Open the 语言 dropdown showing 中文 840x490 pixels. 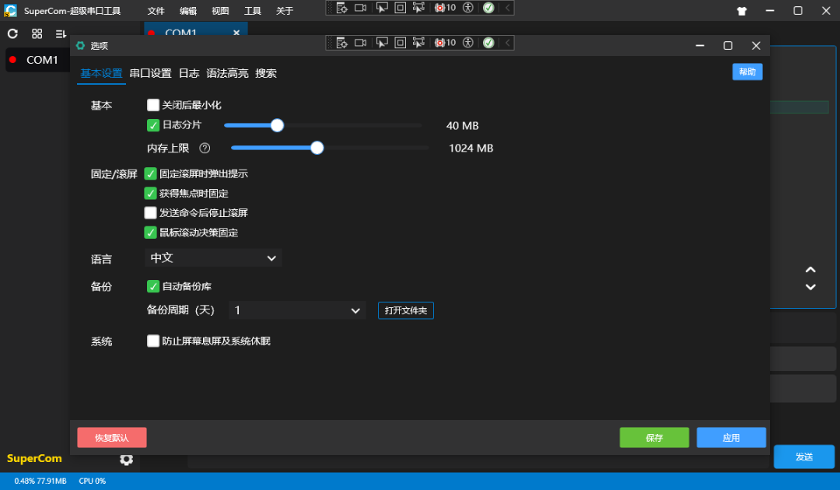tap(213, 257)
